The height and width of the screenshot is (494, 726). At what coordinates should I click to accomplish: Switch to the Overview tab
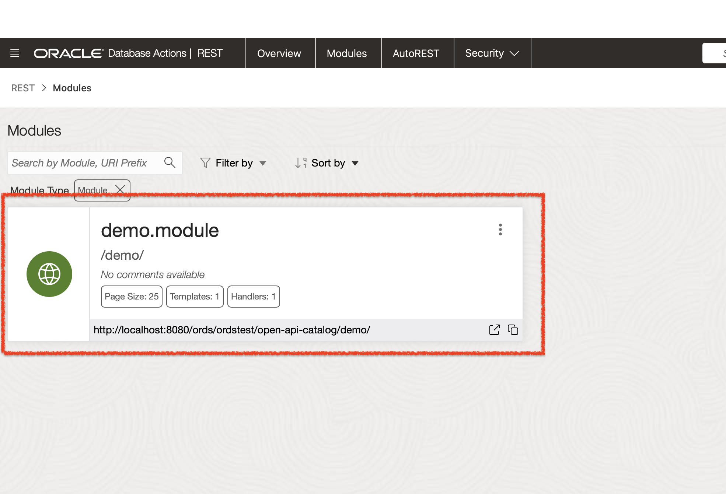279,53
